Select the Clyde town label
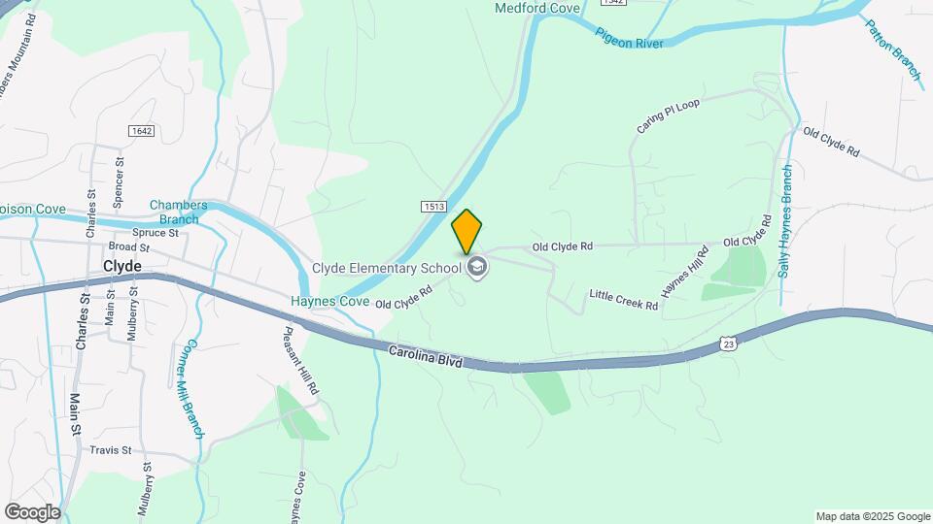Image resolution: width=933 pixels, height=524 pixels. point(122,266)
